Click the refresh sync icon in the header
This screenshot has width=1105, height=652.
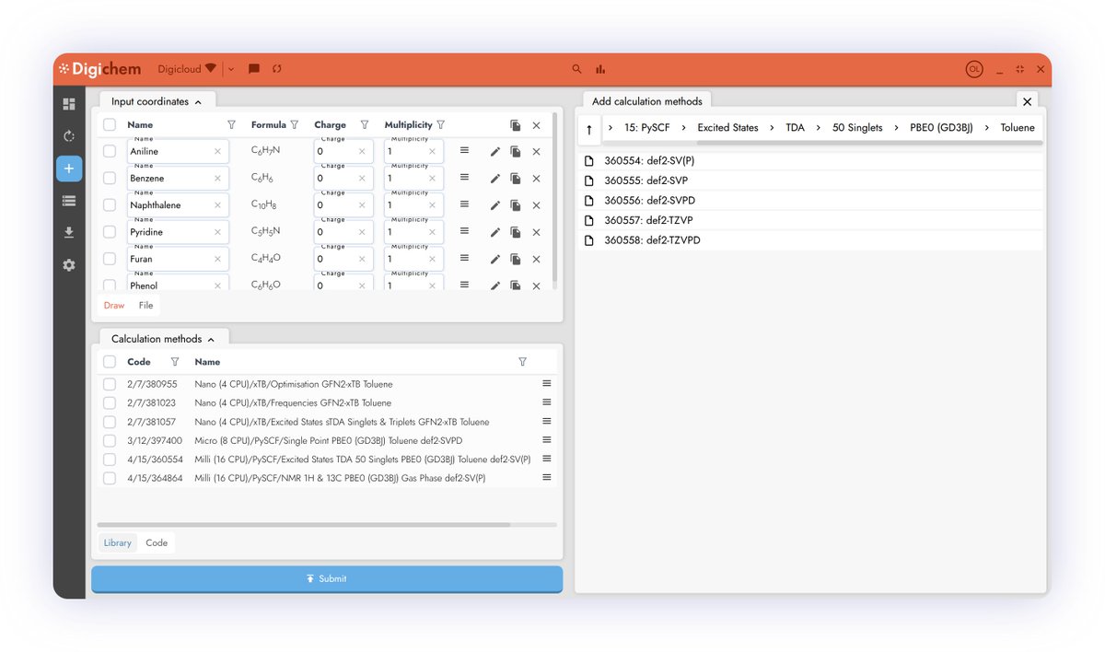[276, 69]
